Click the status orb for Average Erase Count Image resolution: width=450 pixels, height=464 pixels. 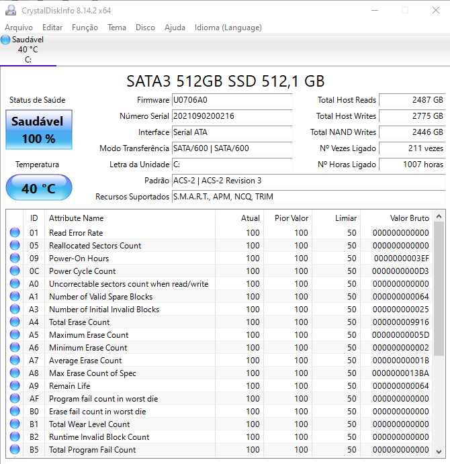click(x=15, y=360)
